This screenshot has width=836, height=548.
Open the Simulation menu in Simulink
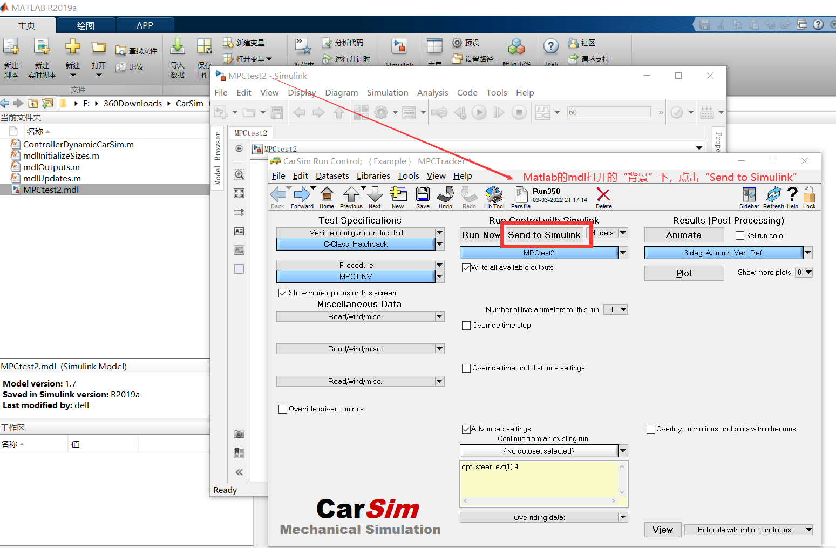click(388, 92)
